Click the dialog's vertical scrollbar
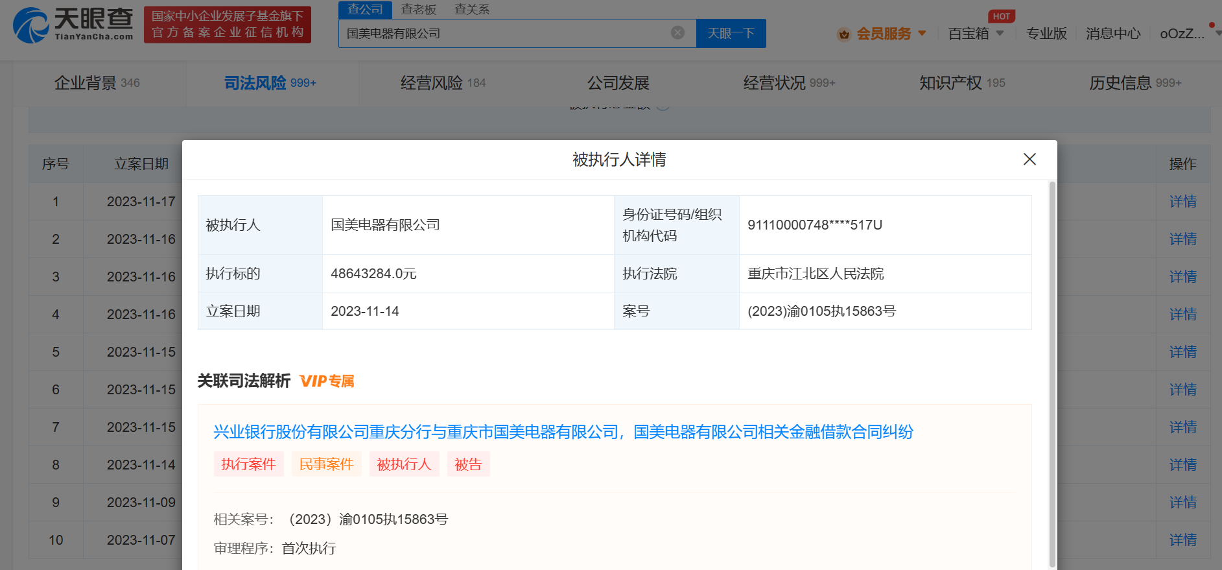 (x=1052, y=374)
